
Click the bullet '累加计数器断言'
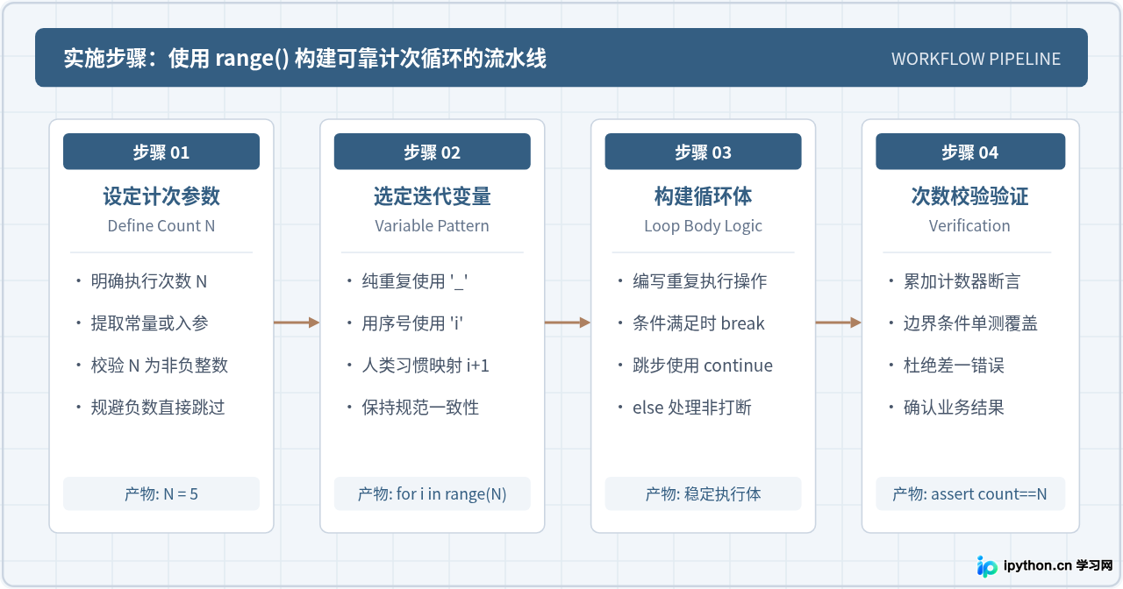coord(962,281)
